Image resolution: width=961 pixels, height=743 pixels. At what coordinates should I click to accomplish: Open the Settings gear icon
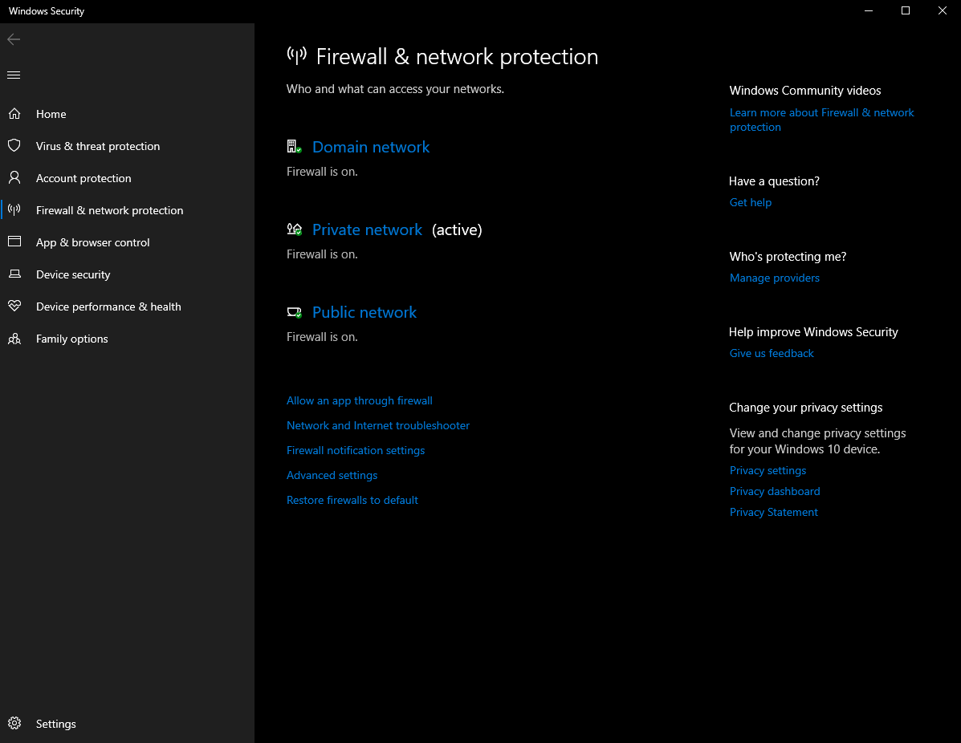click(x=14, y=724)
